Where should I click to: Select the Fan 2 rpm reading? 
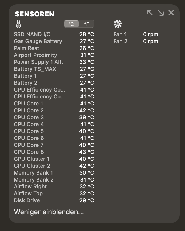(x=150, y=41)
